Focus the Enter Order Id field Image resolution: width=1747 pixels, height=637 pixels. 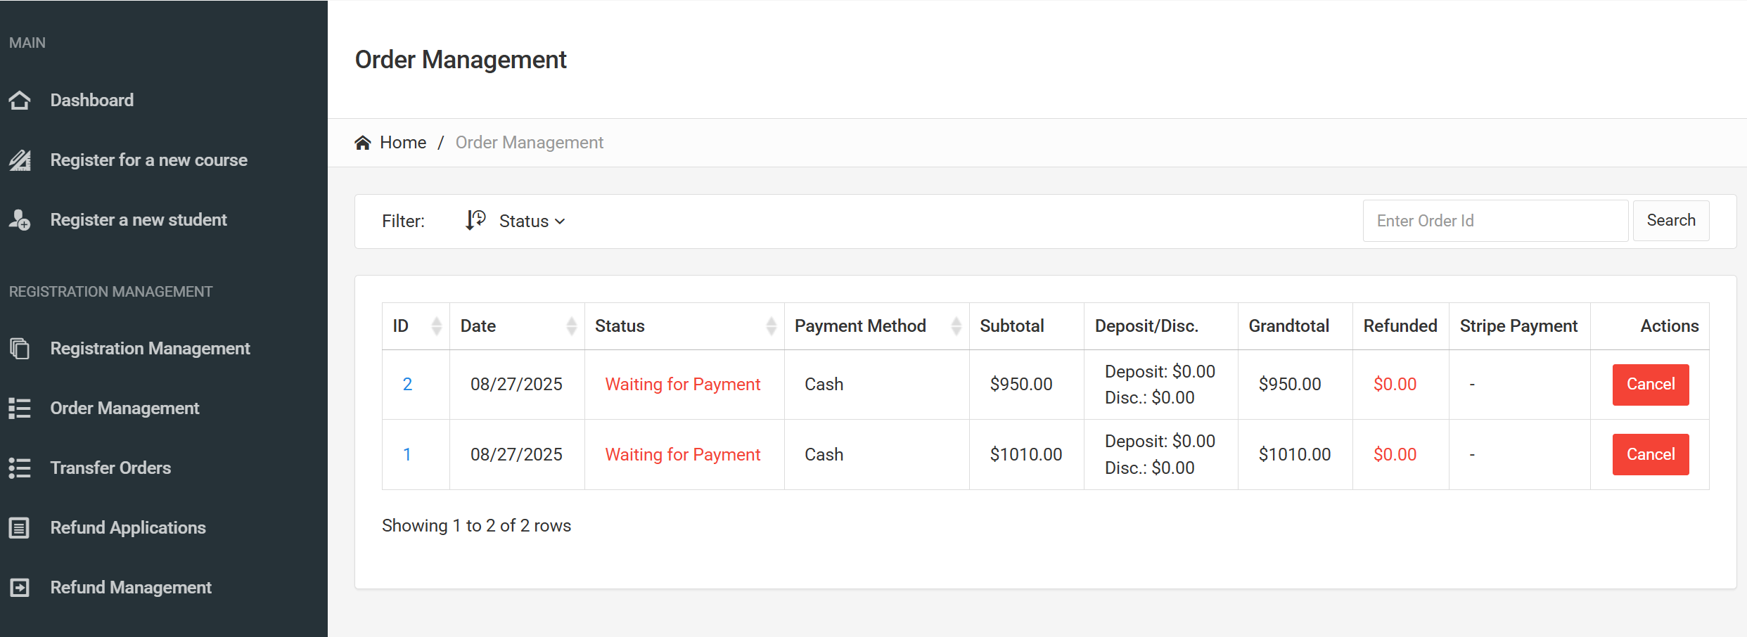(x=1495, y=221)
